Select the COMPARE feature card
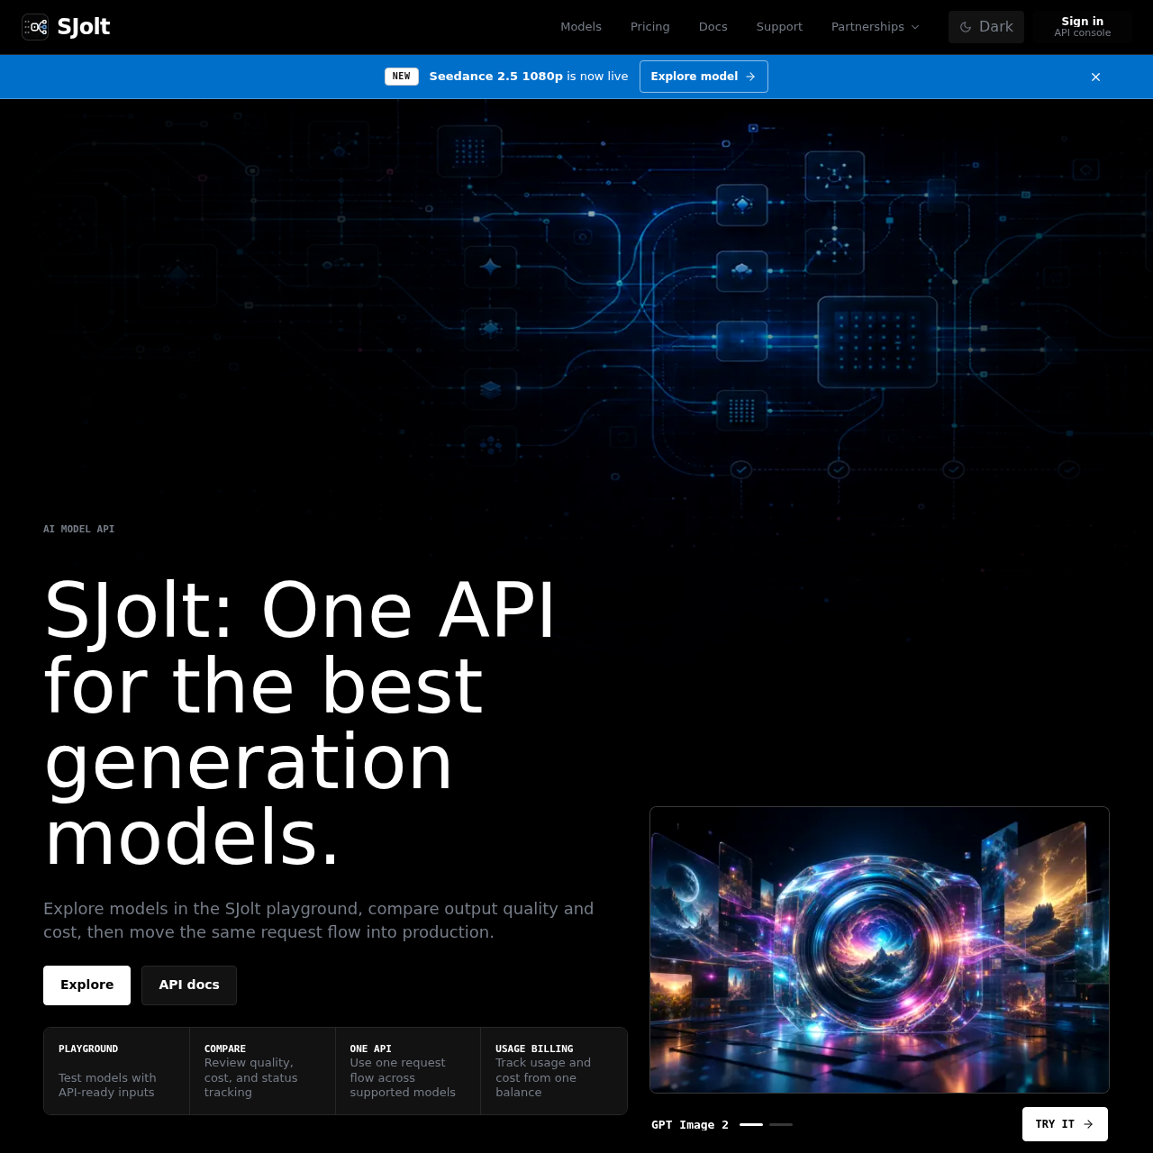The height and width of the screenshot is (1153, 1153). [262, 1071]
